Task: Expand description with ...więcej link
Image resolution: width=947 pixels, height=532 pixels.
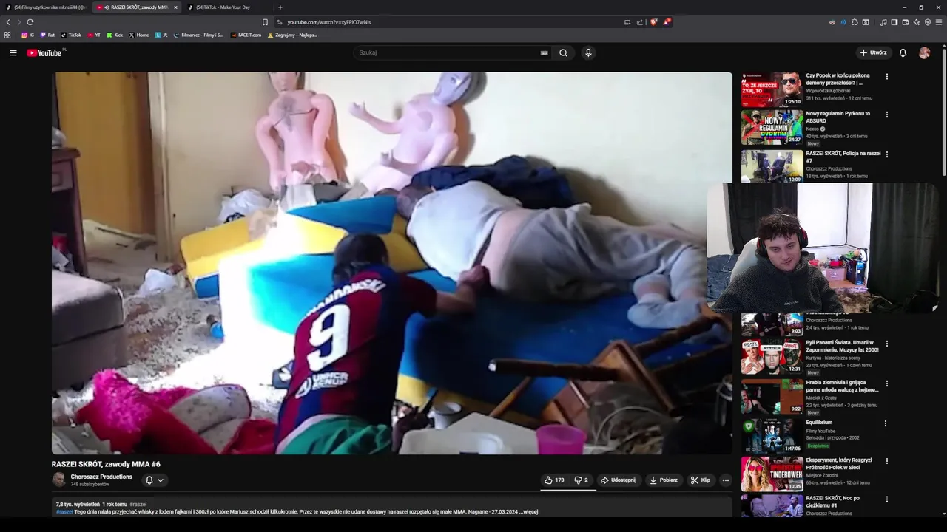Action: pos(528,511)
